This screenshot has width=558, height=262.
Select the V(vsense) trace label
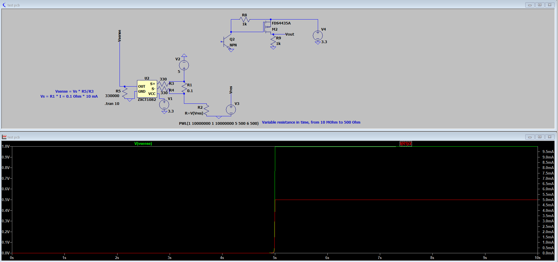point(143,144)
